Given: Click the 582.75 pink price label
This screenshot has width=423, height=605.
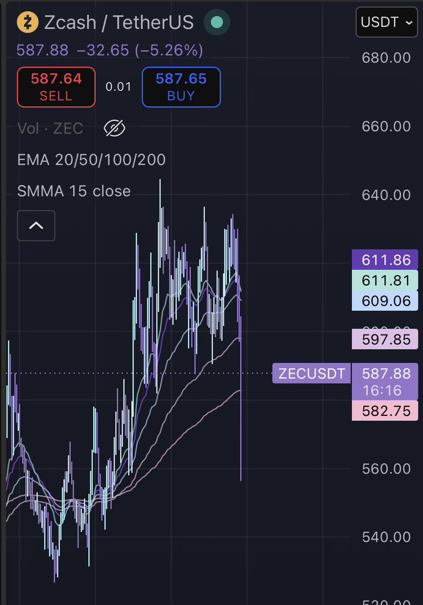Looking at the screenshot, I should point(385,411).
